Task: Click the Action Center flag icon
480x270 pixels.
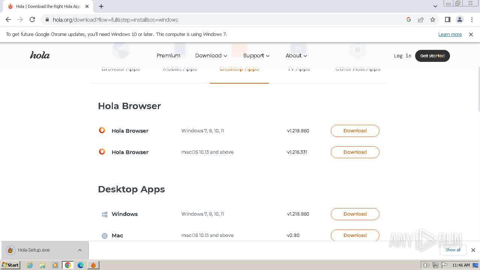Action: tap(444, 265)
